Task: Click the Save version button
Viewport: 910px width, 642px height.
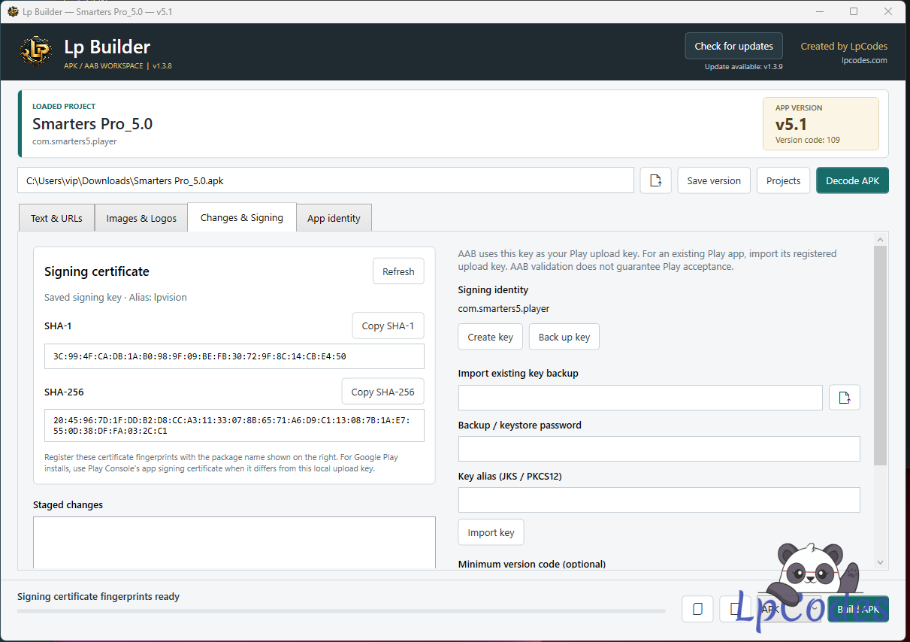Action: pyautogui.click(x=714, y=180)
